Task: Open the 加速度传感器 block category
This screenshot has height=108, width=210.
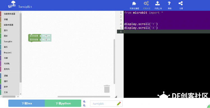Action: coord(10,14)
